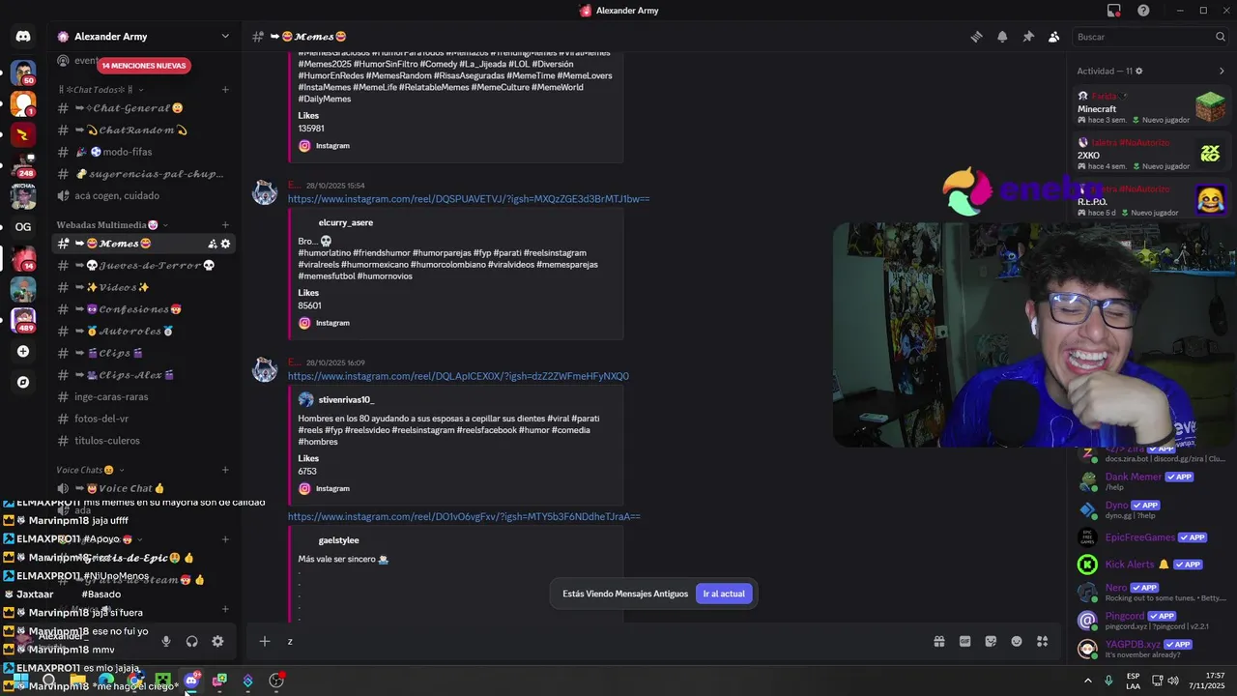Open the OG server icon

[x=23, y=227]
